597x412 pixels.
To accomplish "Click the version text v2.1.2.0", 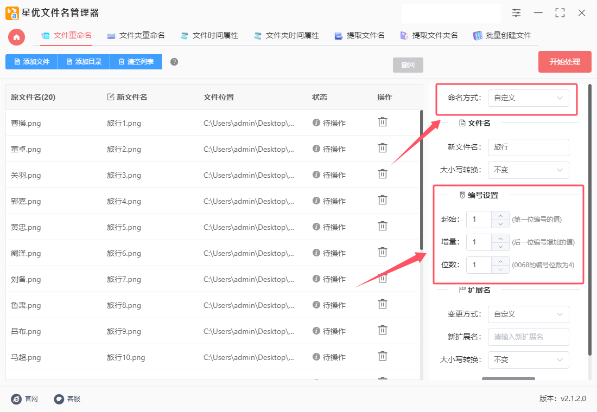I will click(x=573, y=398).
